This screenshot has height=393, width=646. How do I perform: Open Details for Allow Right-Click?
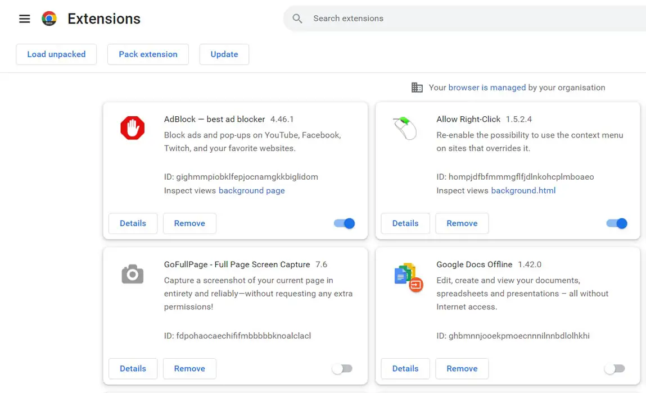405,223
